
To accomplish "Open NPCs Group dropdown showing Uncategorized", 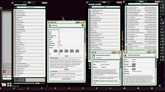I will point(31,7).
